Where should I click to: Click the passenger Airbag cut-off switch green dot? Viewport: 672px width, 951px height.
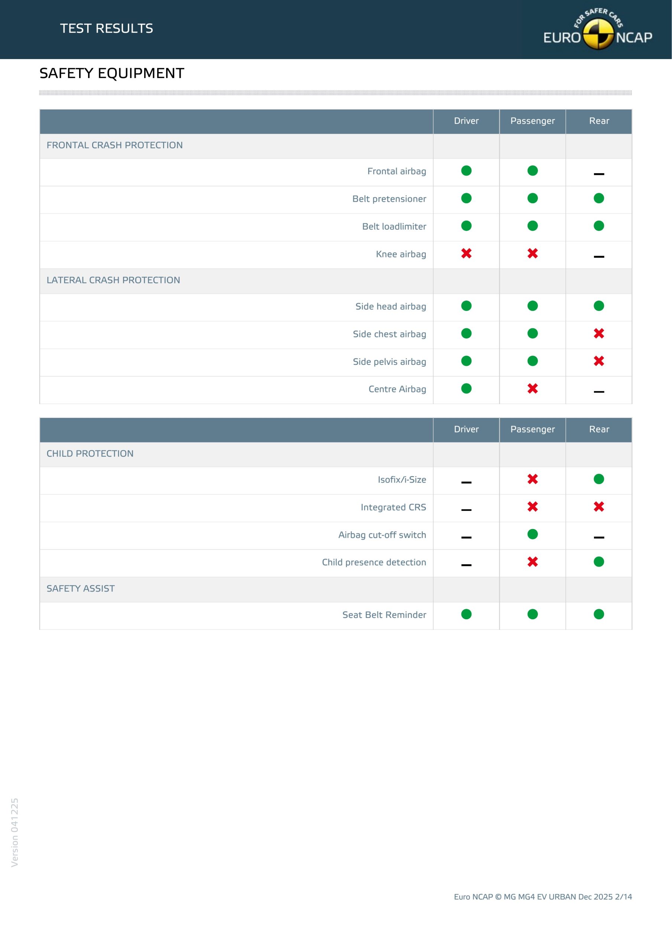532,534
